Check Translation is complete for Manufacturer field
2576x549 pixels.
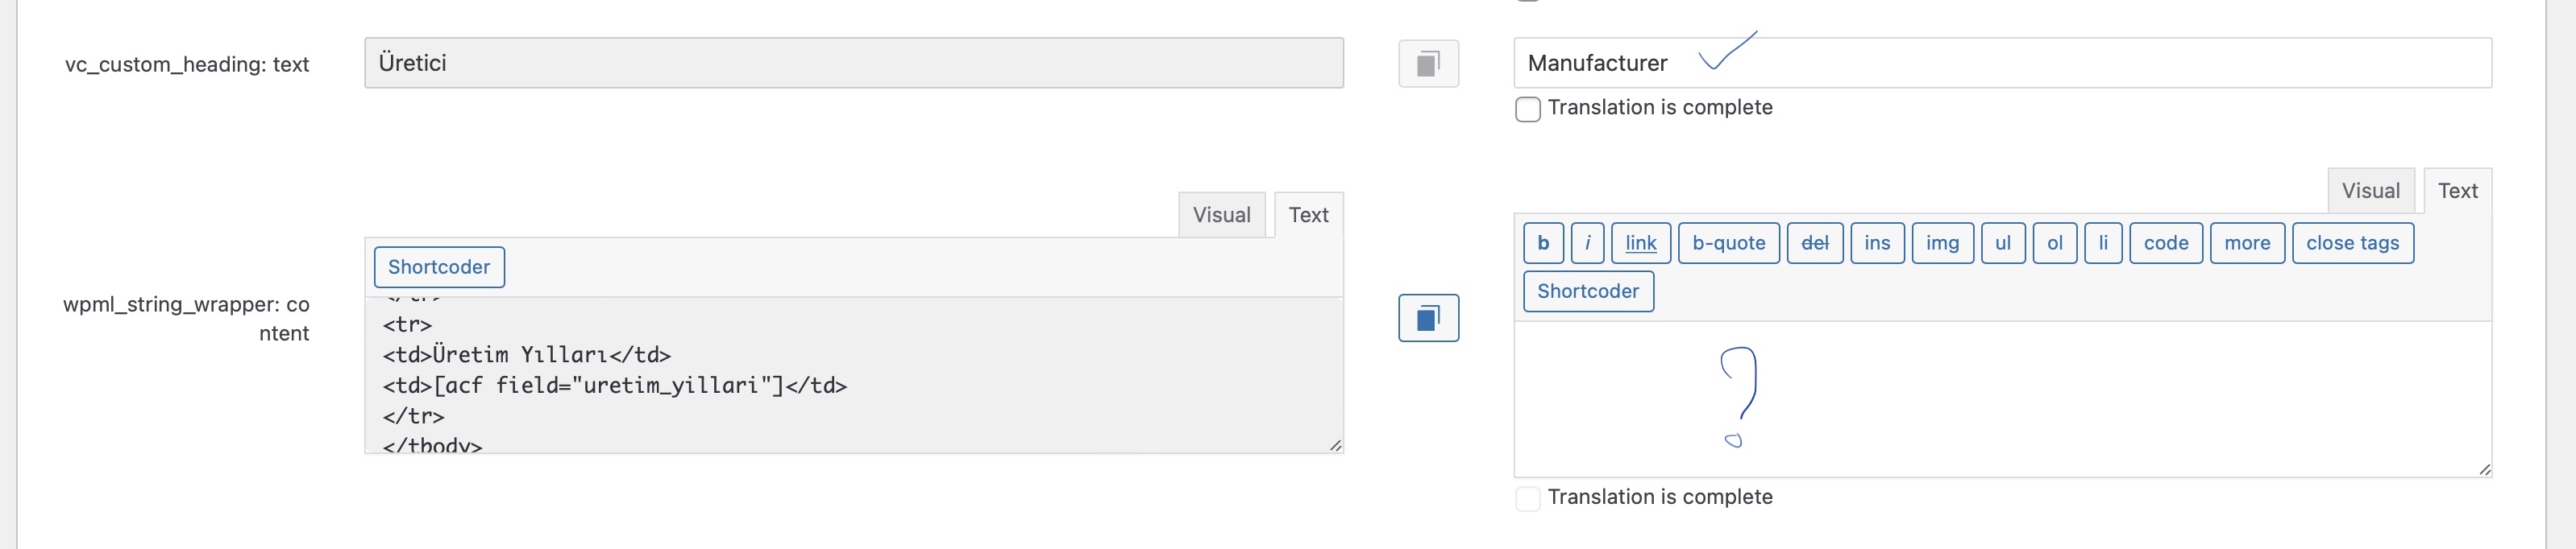point(1527,109)
